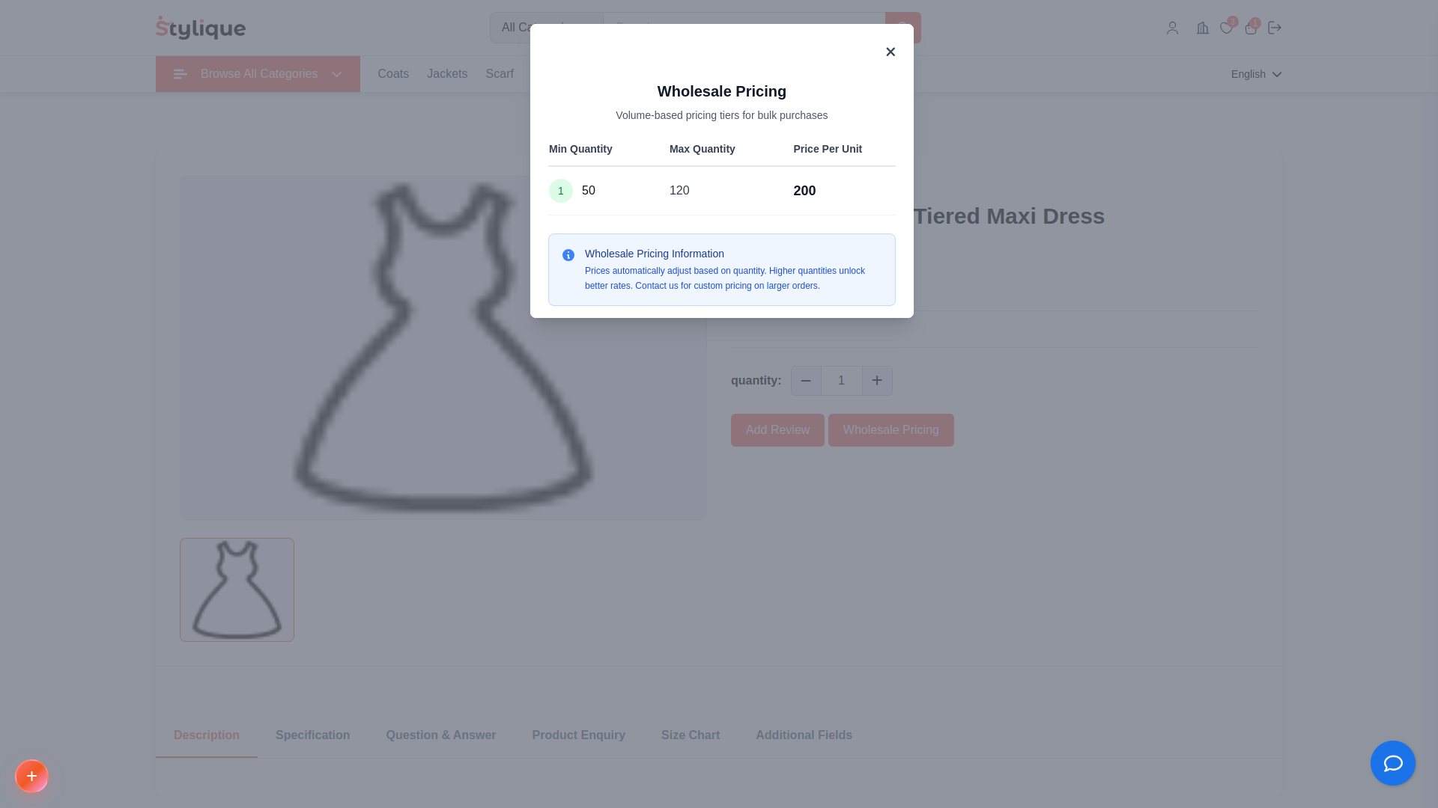This screenshot has width=1438, height=808.
Task: Expand the All Categories search dropdown
Action: click(547, 28)
